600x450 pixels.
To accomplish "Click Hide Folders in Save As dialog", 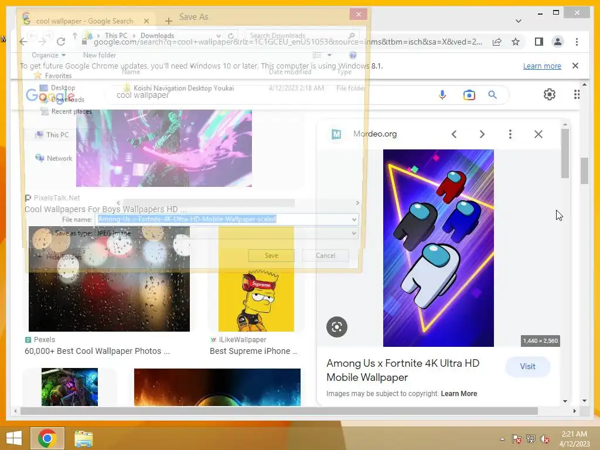I will coord(60,257).
